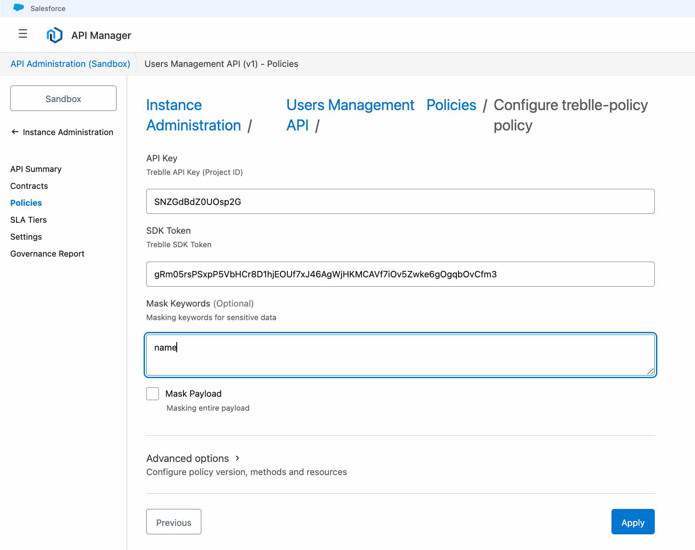Click 'Configure treblle-policy policy' heading text
This screenshot has width=695, height=550.
click(x=570, y=115)
